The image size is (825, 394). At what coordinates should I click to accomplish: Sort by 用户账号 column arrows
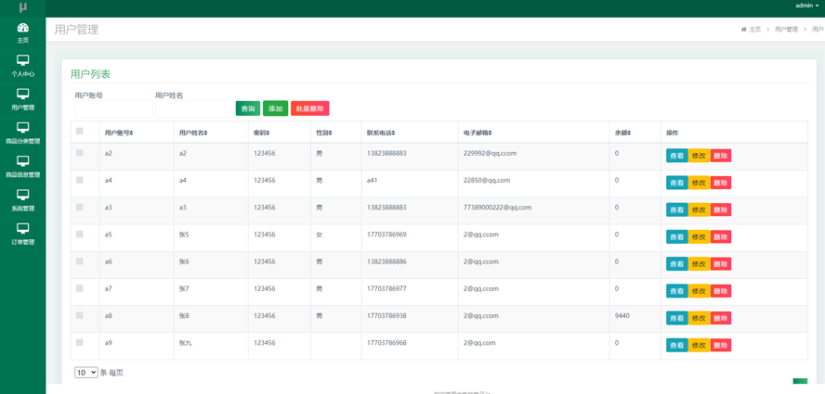(x=132, y=133)
